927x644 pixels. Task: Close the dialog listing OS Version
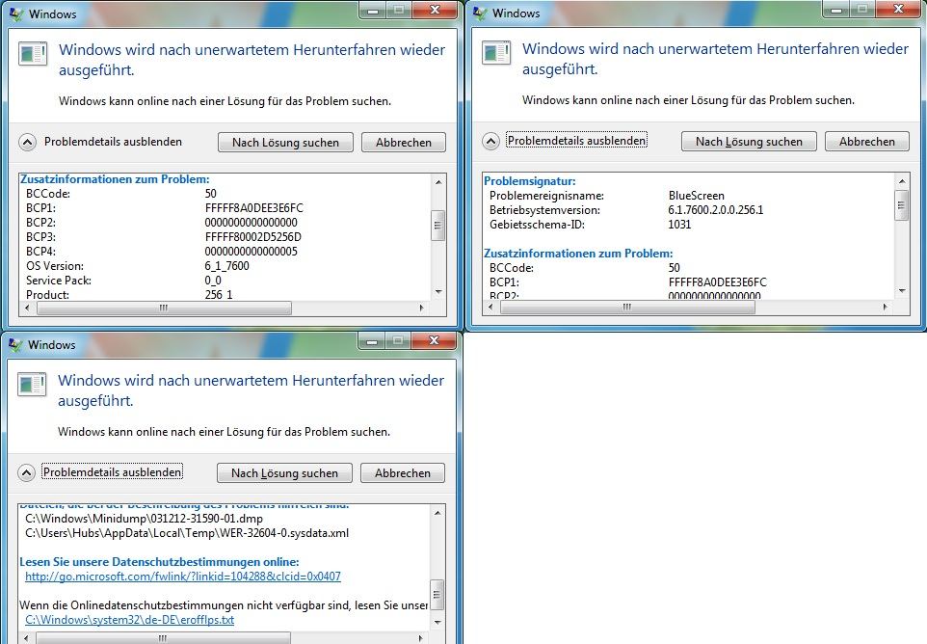pos(436,10)
